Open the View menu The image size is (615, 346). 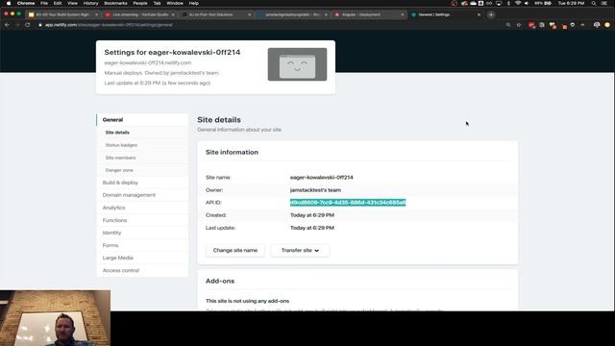73,3
